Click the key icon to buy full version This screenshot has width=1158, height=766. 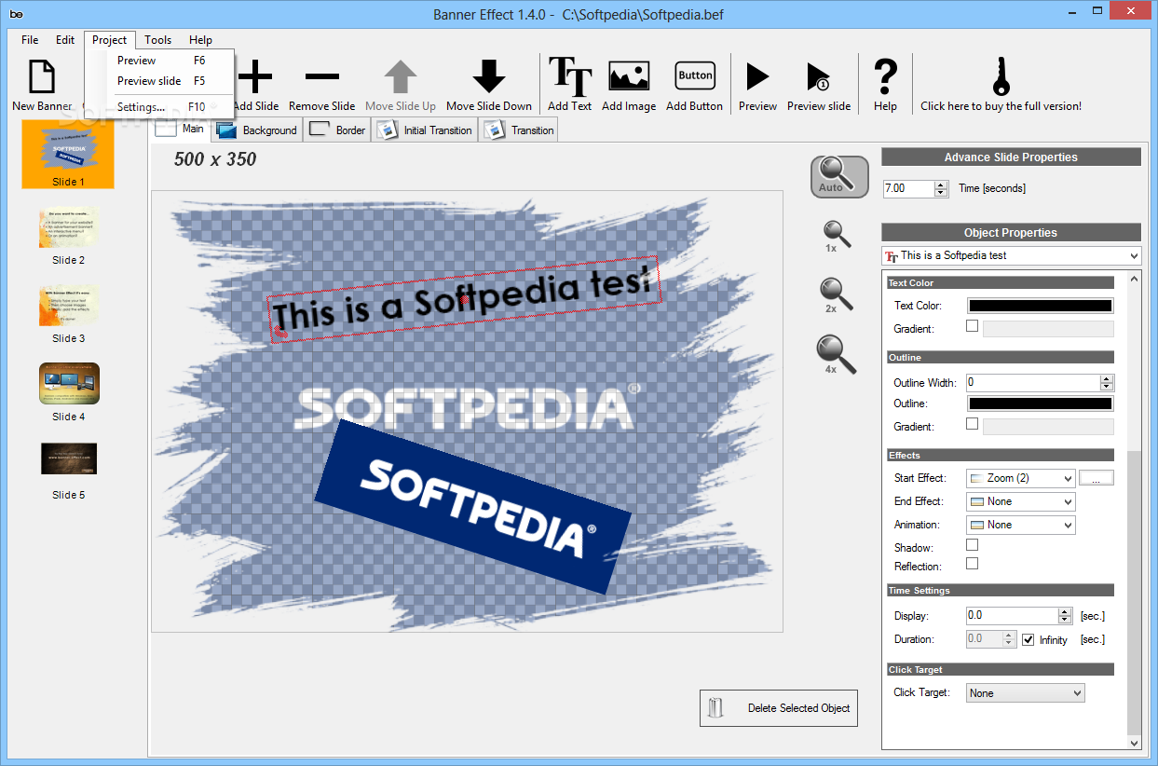[1001, 76]
